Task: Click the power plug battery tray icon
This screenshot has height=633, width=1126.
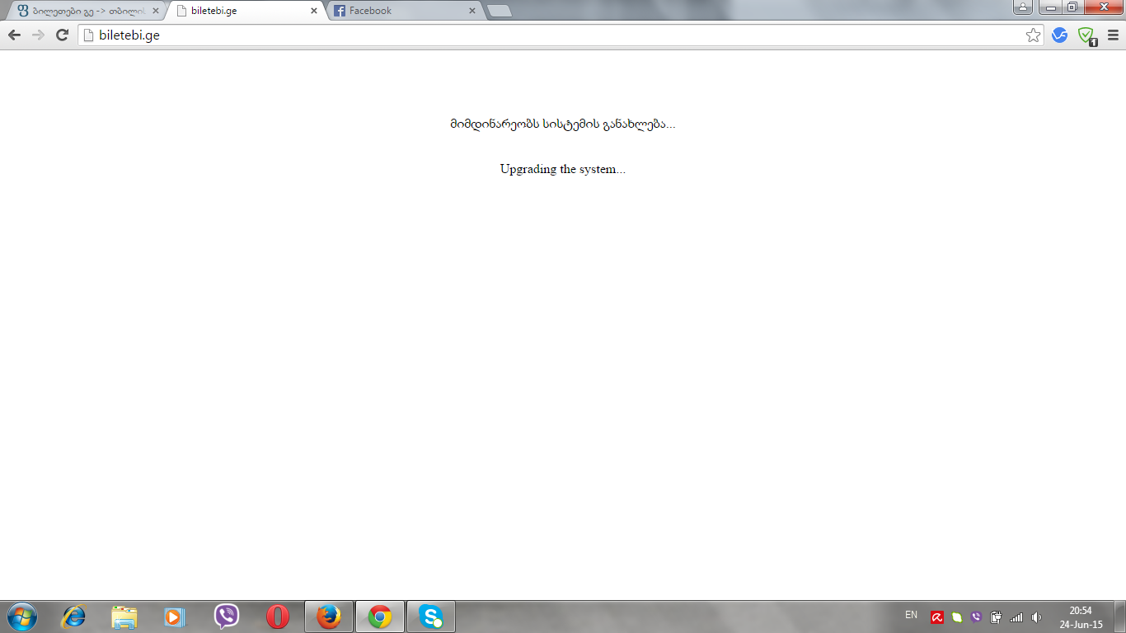Action: click(996, 617)
